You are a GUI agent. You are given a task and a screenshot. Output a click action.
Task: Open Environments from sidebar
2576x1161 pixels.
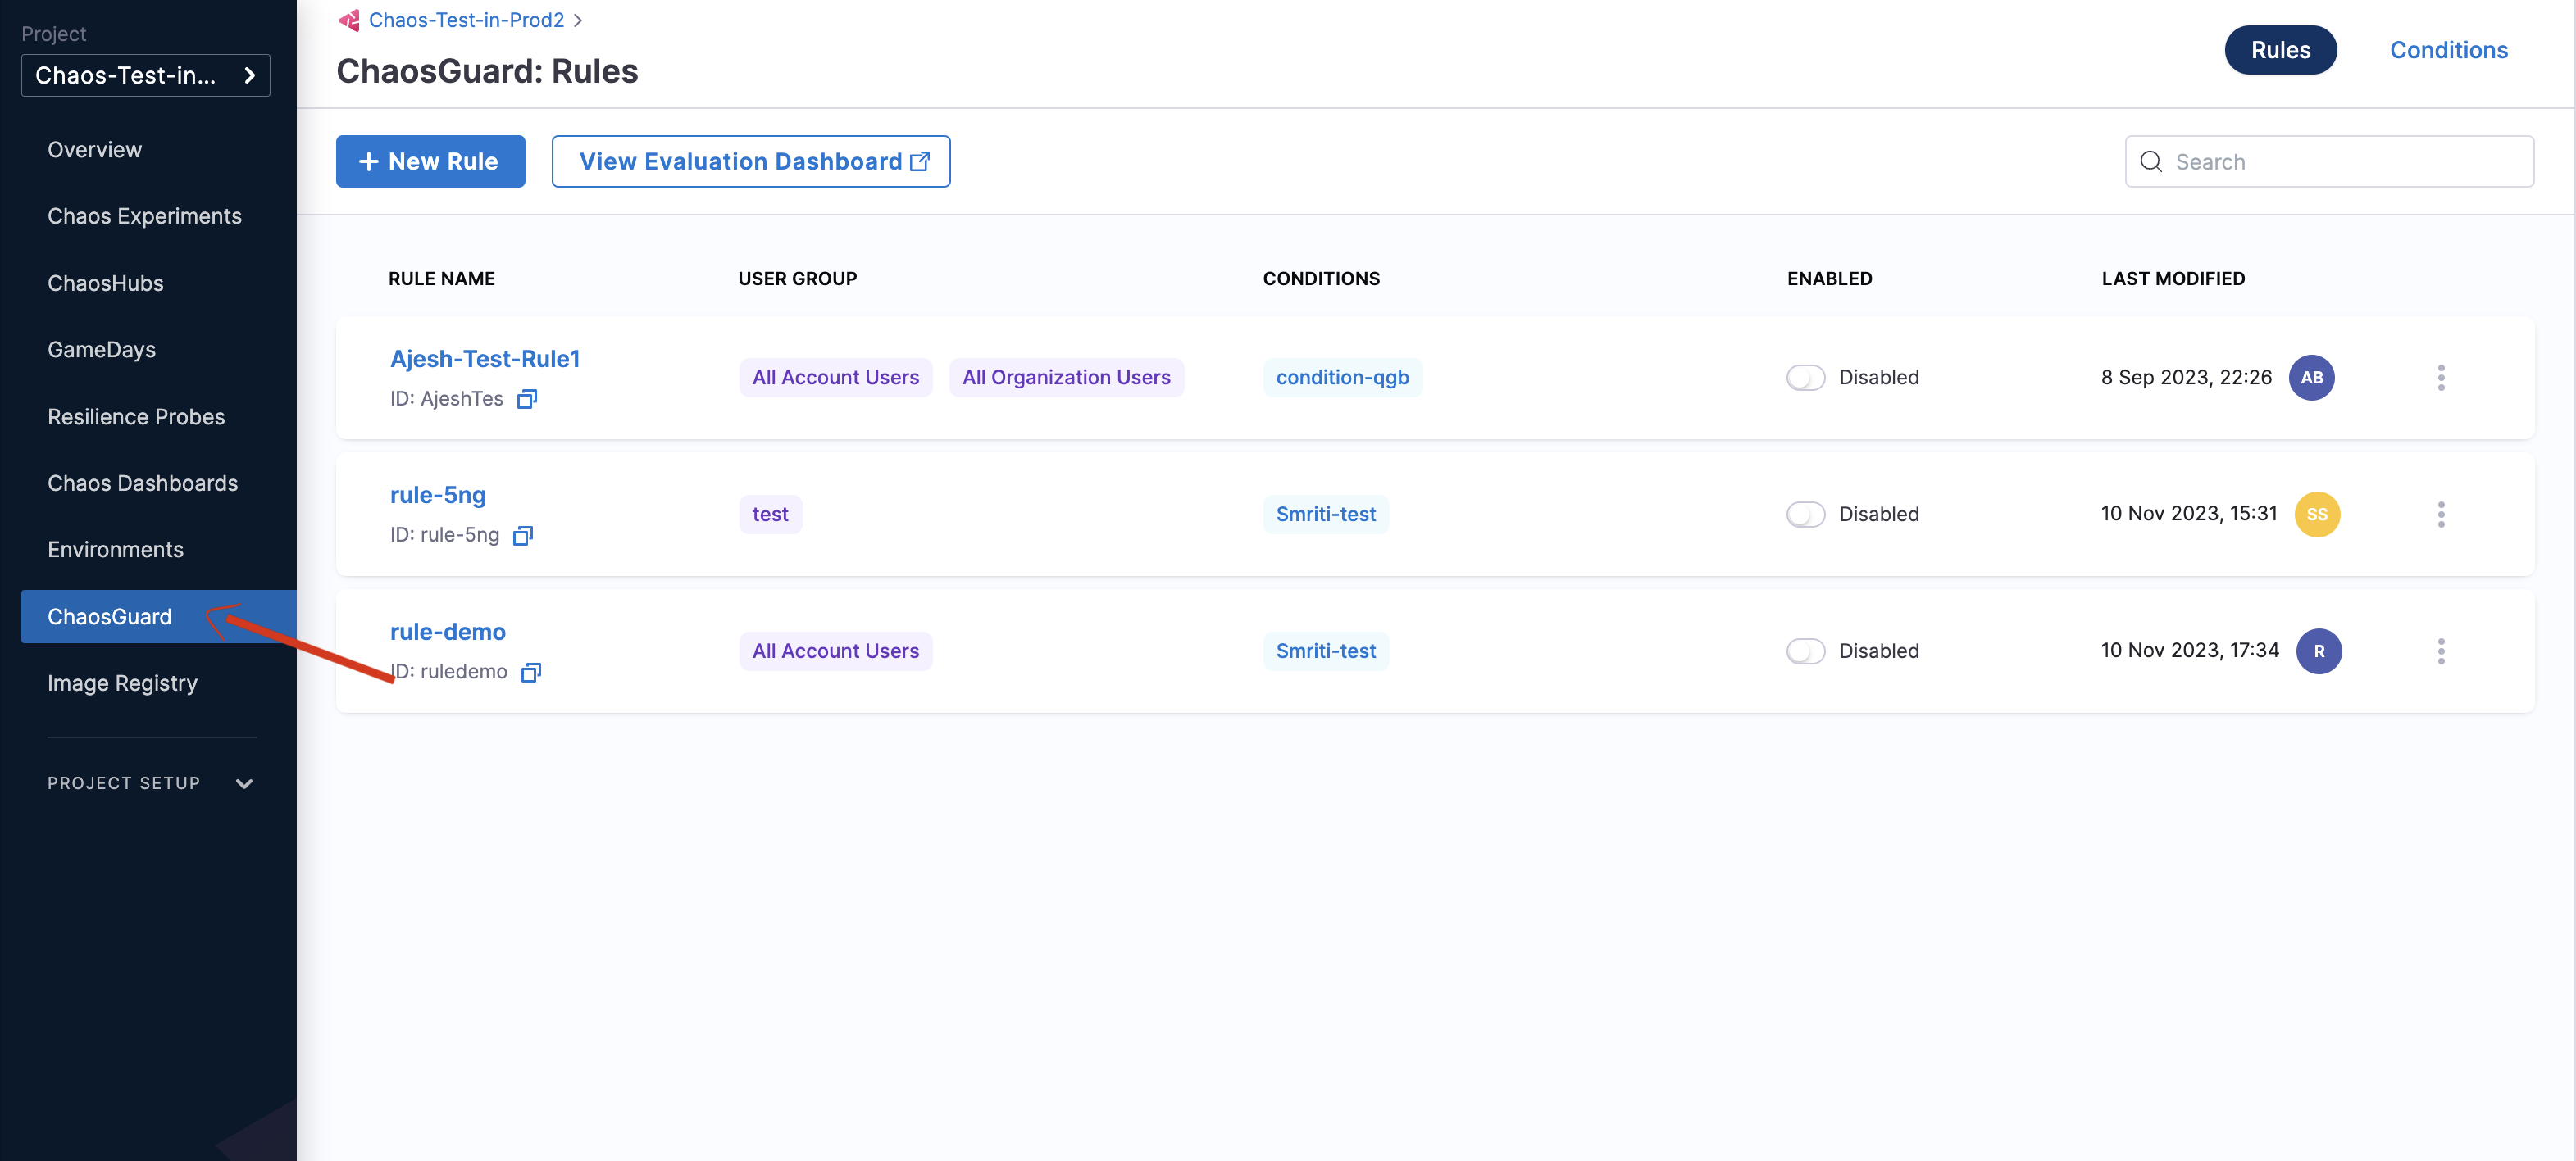point(115,550)
